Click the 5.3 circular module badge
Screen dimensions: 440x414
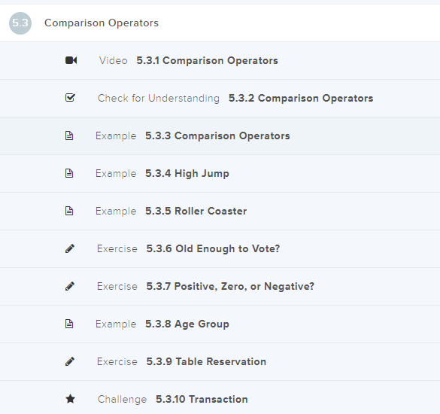[20, 23]
